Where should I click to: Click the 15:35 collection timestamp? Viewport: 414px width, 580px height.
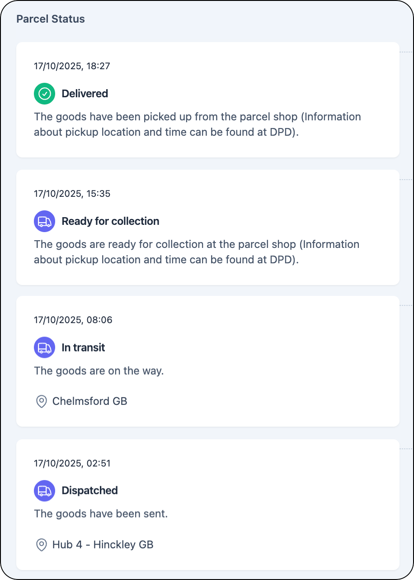tap(72, 194)
